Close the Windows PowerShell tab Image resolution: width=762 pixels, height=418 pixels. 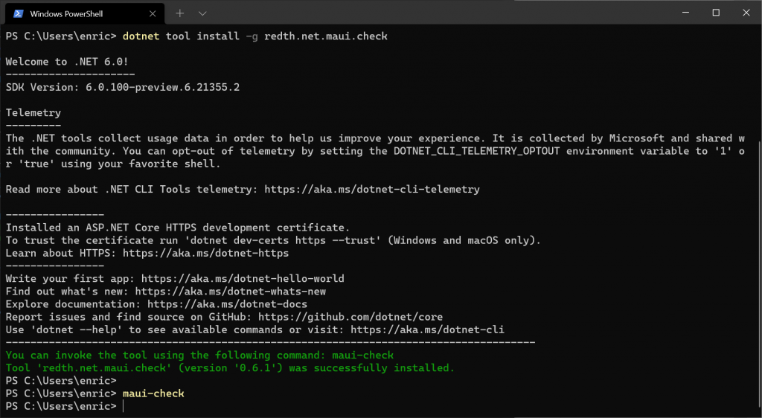point(153,13)
